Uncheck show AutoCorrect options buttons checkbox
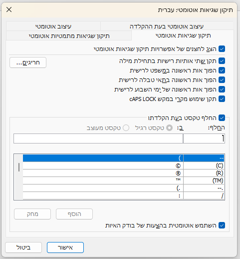The height and width of the screenshot is (259, 240). pyautogui.click(x=222, y=49)
